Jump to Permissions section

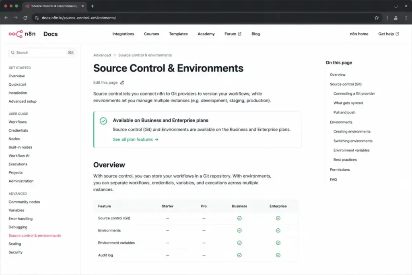pyautogui.click(x=340, y=170)
